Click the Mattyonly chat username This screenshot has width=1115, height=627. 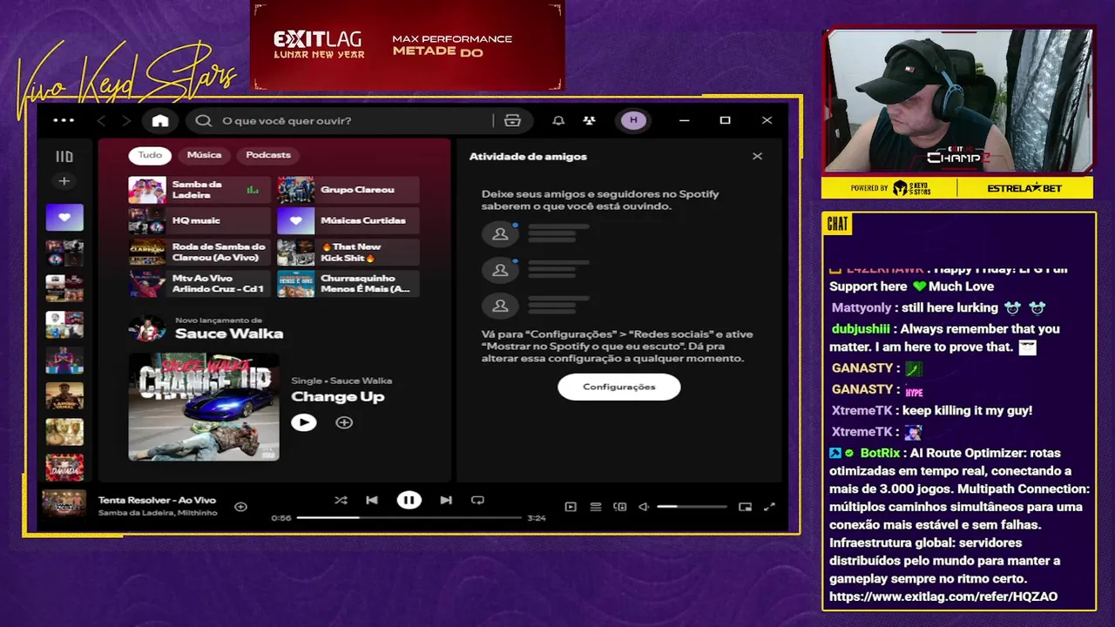tap(862, 307)
